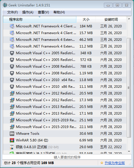Open the 文件(F) menu
The width and height of the screenshot is (134, 168).
12,12
